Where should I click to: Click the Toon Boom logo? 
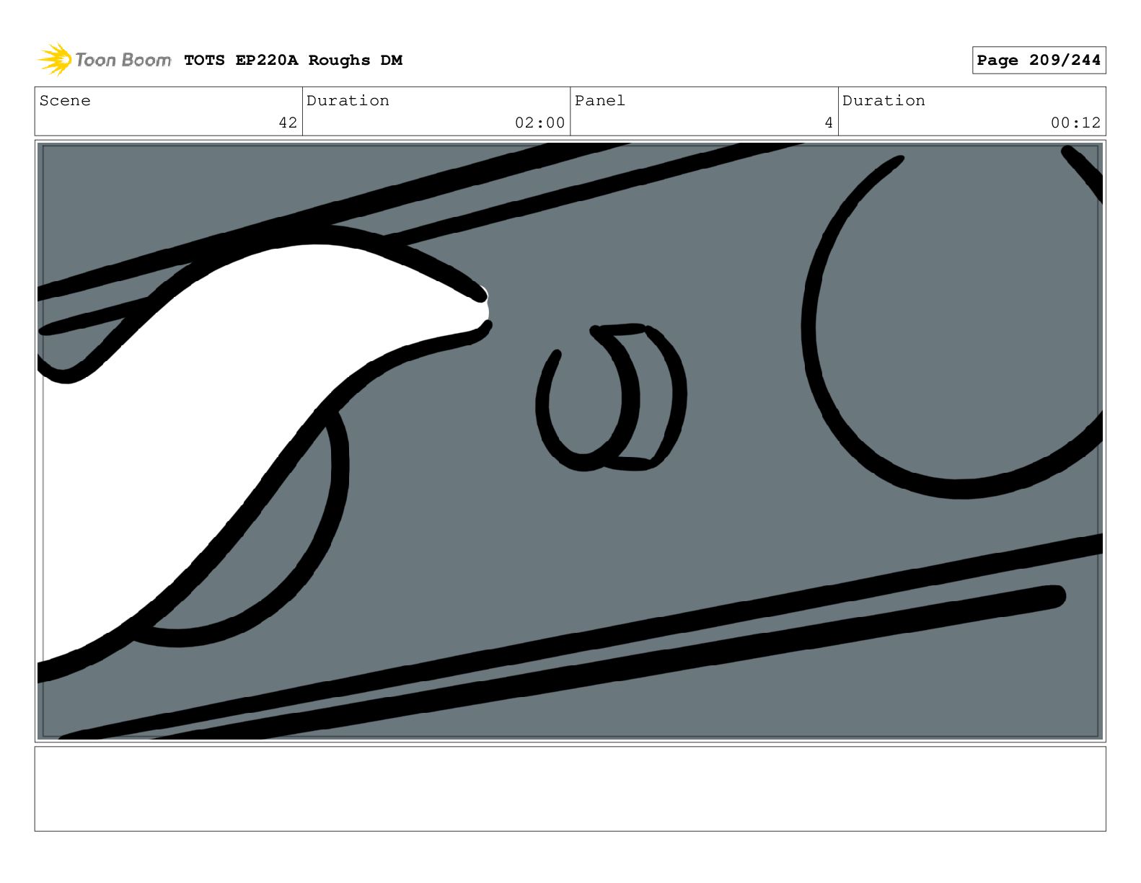point(104,60)
